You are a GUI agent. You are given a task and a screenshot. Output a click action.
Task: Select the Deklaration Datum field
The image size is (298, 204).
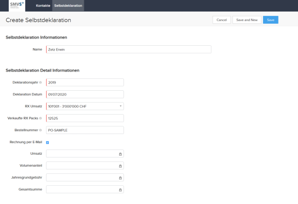85,94
